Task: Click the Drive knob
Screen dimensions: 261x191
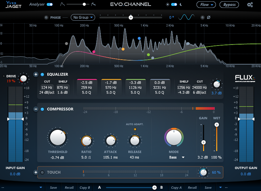Action: tap(23, 79)
